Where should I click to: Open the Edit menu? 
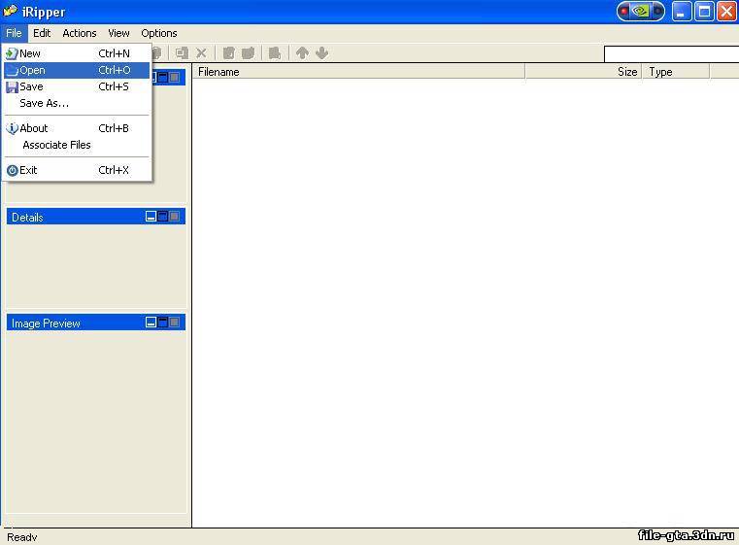pos(42,33)
